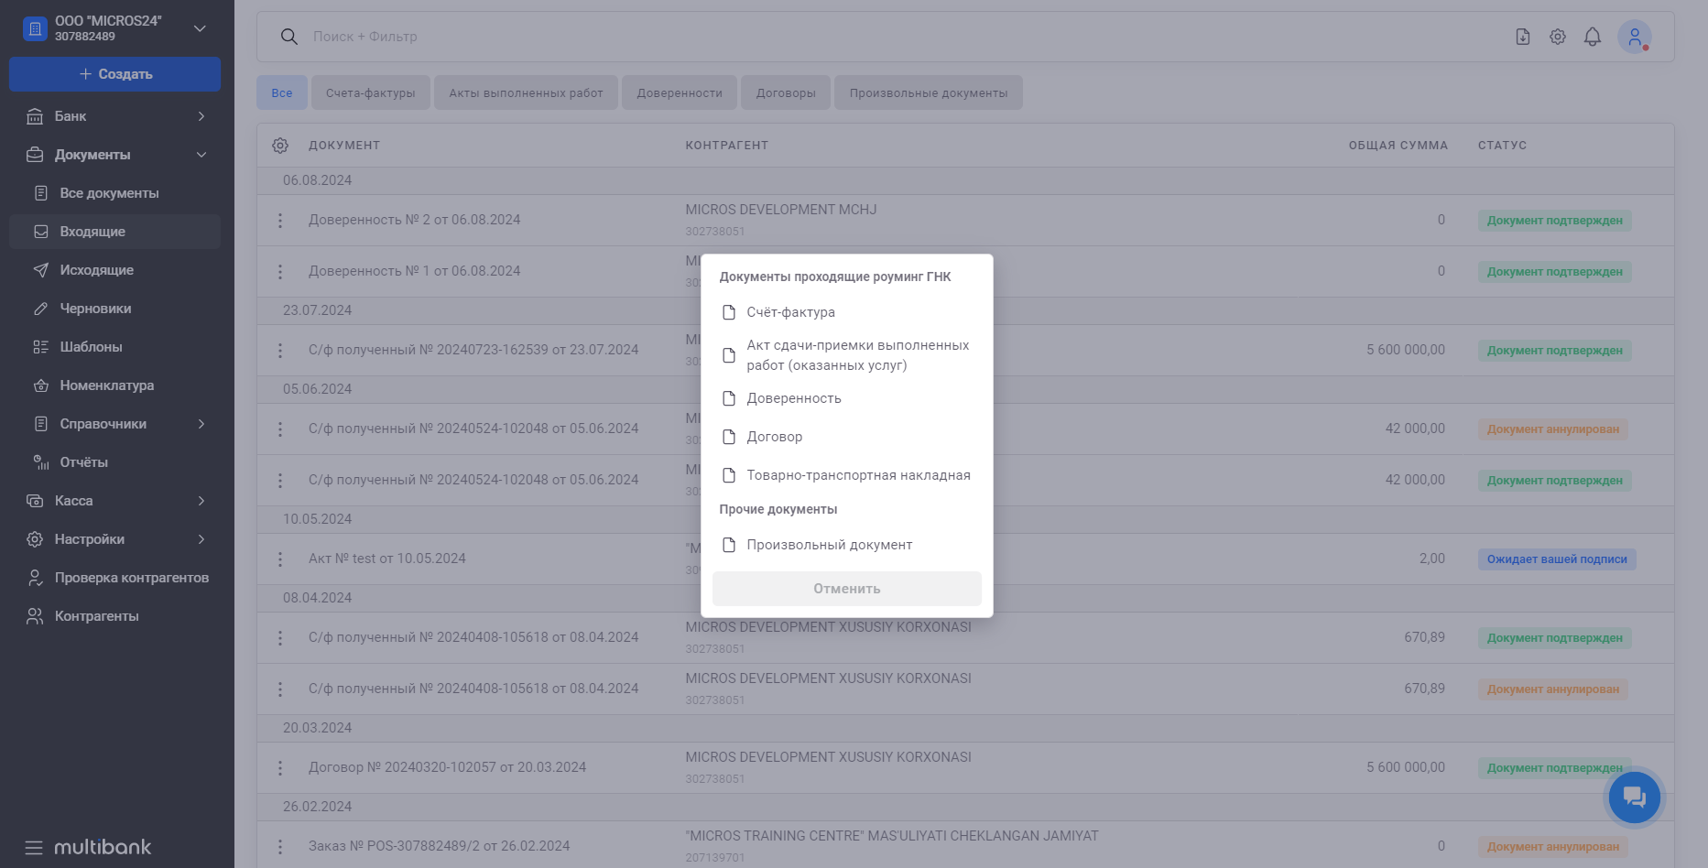This screenshot has width=1708, height=868.
Task: Open the notifications bell
Action: [x=1592, y=37]
